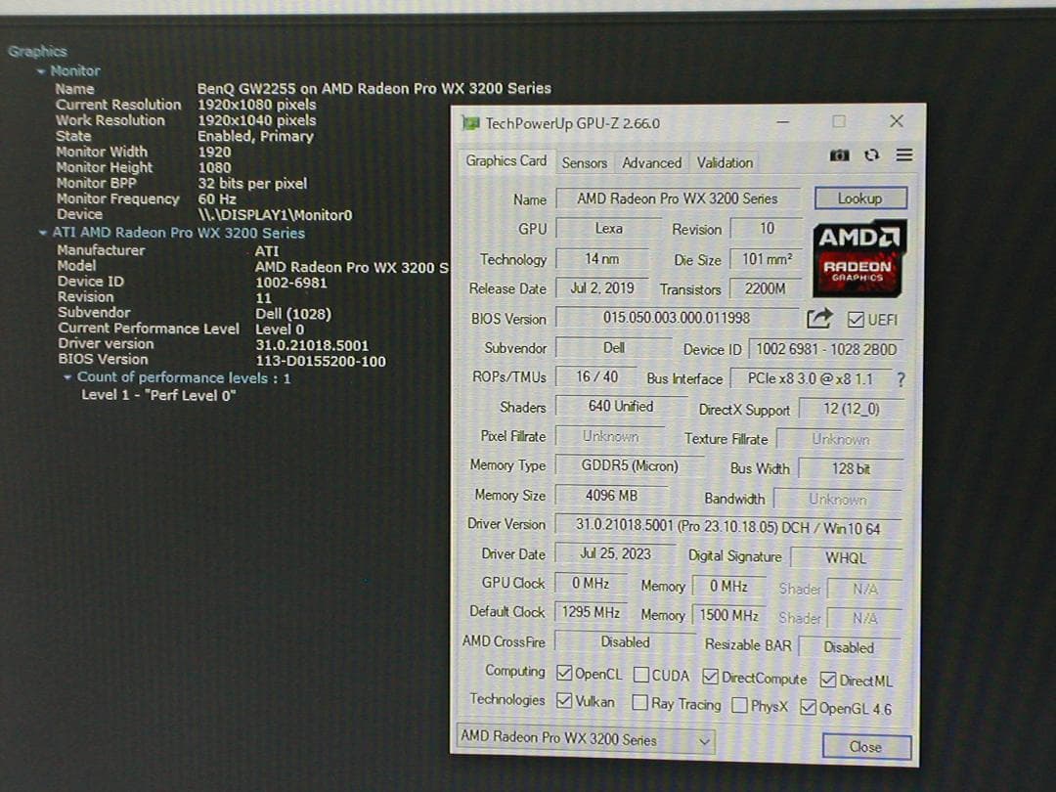
Task: Click the Digital Signature field WHQL
Action: point(846,557)
